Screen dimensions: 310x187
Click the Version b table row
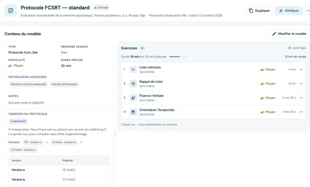click(59, 179)
